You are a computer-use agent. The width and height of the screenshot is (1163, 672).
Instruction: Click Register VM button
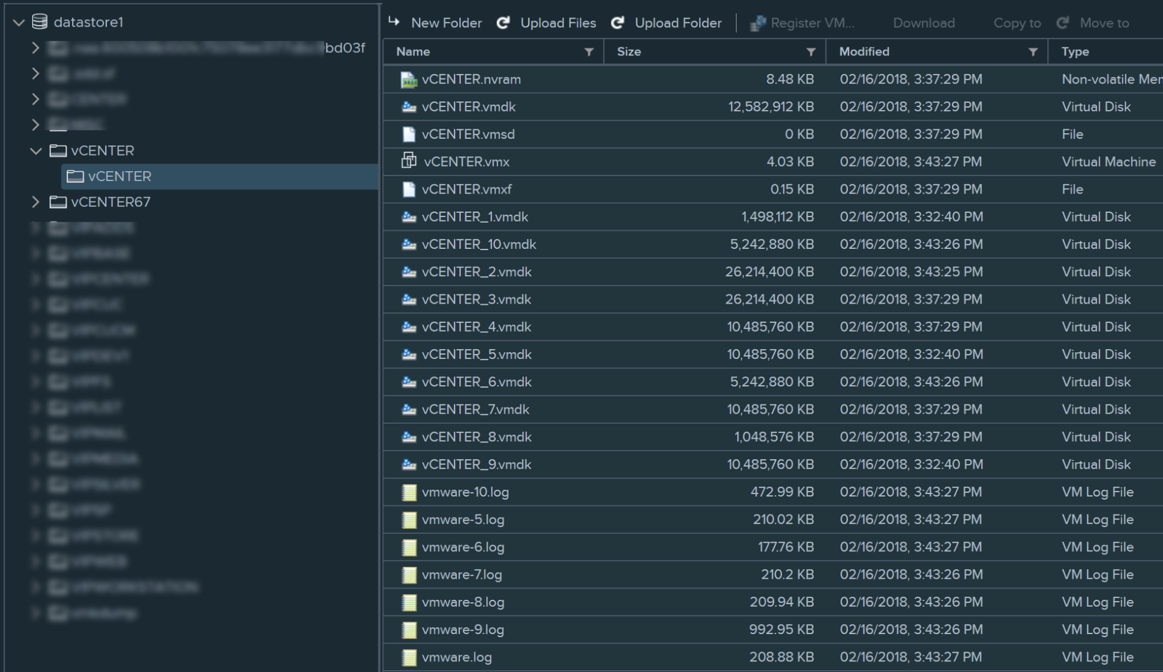803,23
